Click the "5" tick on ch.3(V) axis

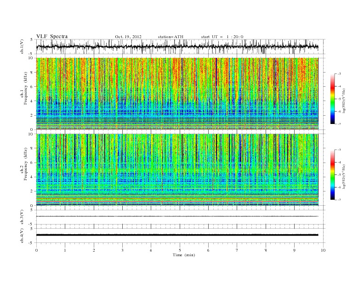[x=32, y=210]
